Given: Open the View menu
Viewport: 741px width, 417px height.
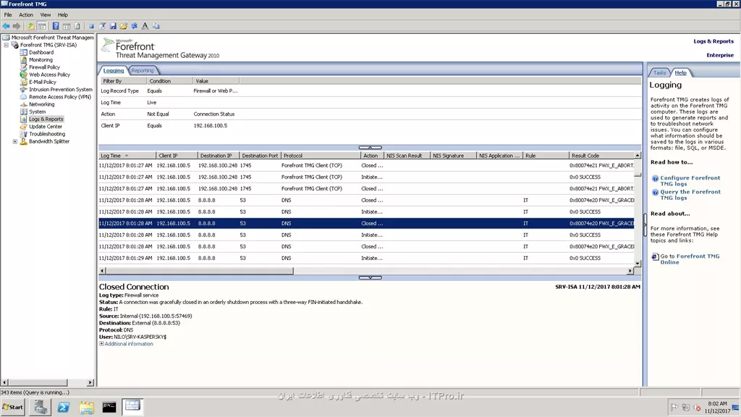Looking at the screenshot, I should 46,14.
